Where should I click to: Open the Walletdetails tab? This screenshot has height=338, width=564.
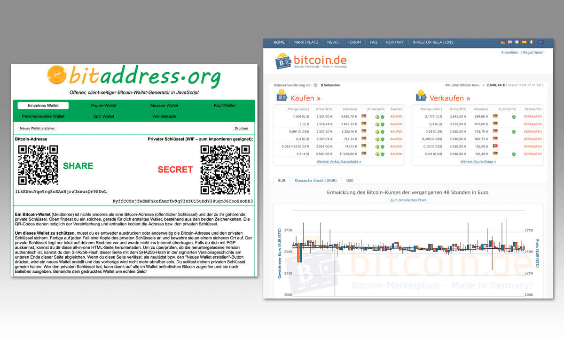(x=164, y=116)
